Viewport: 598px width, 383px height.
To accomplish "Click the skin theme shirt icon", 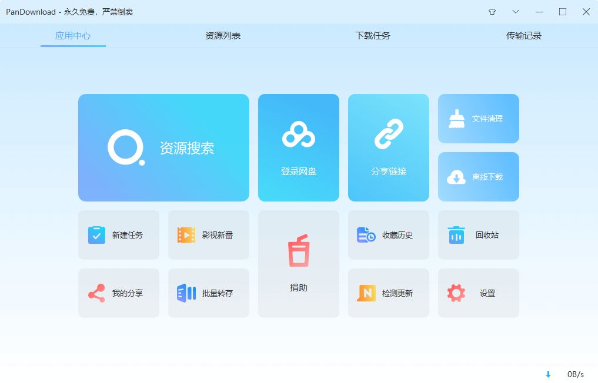I will tap(492, 12).
